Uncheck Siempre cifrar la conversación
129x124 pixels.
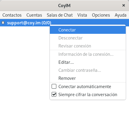(x=54, y=94)
